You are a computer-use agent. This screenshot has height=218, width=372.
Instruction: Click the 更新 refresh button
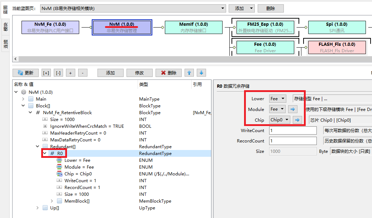25,73
